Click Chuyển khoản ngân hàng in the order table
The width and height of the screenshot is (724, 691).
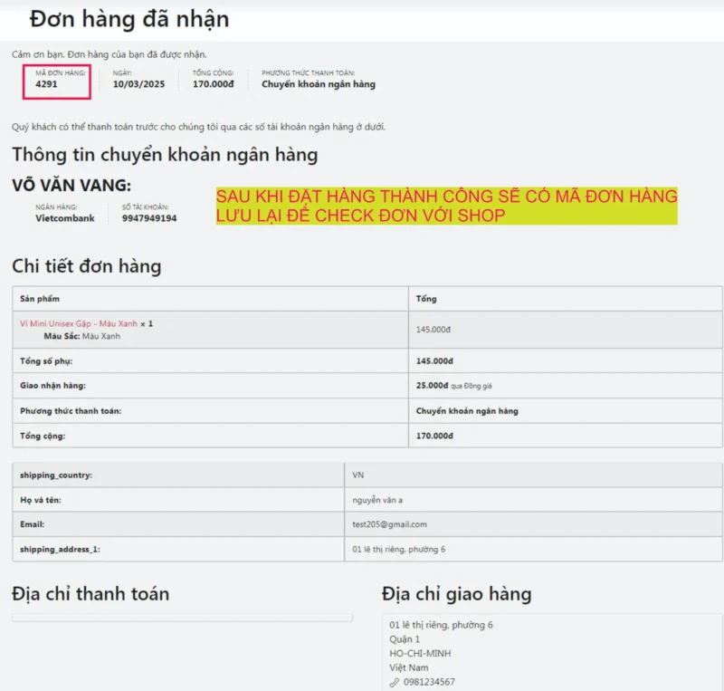pyautogui.click(x=467, y=411)
